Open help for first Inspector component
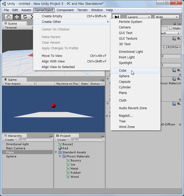This screenshot has width=184, height=196. pyautogui.click(x=174, y=39)
